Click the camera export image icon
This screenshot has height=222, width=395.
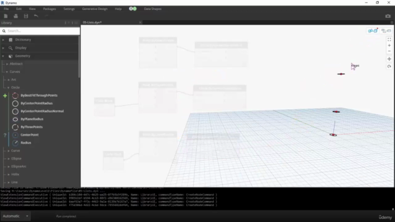pos(388,16)
